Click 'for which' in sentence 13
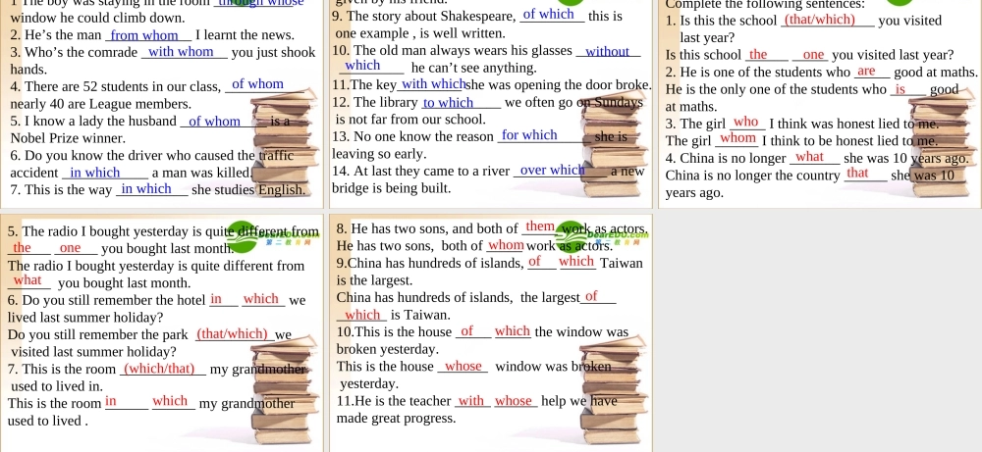This screenshot has height=452, width=982. point(529,135)
